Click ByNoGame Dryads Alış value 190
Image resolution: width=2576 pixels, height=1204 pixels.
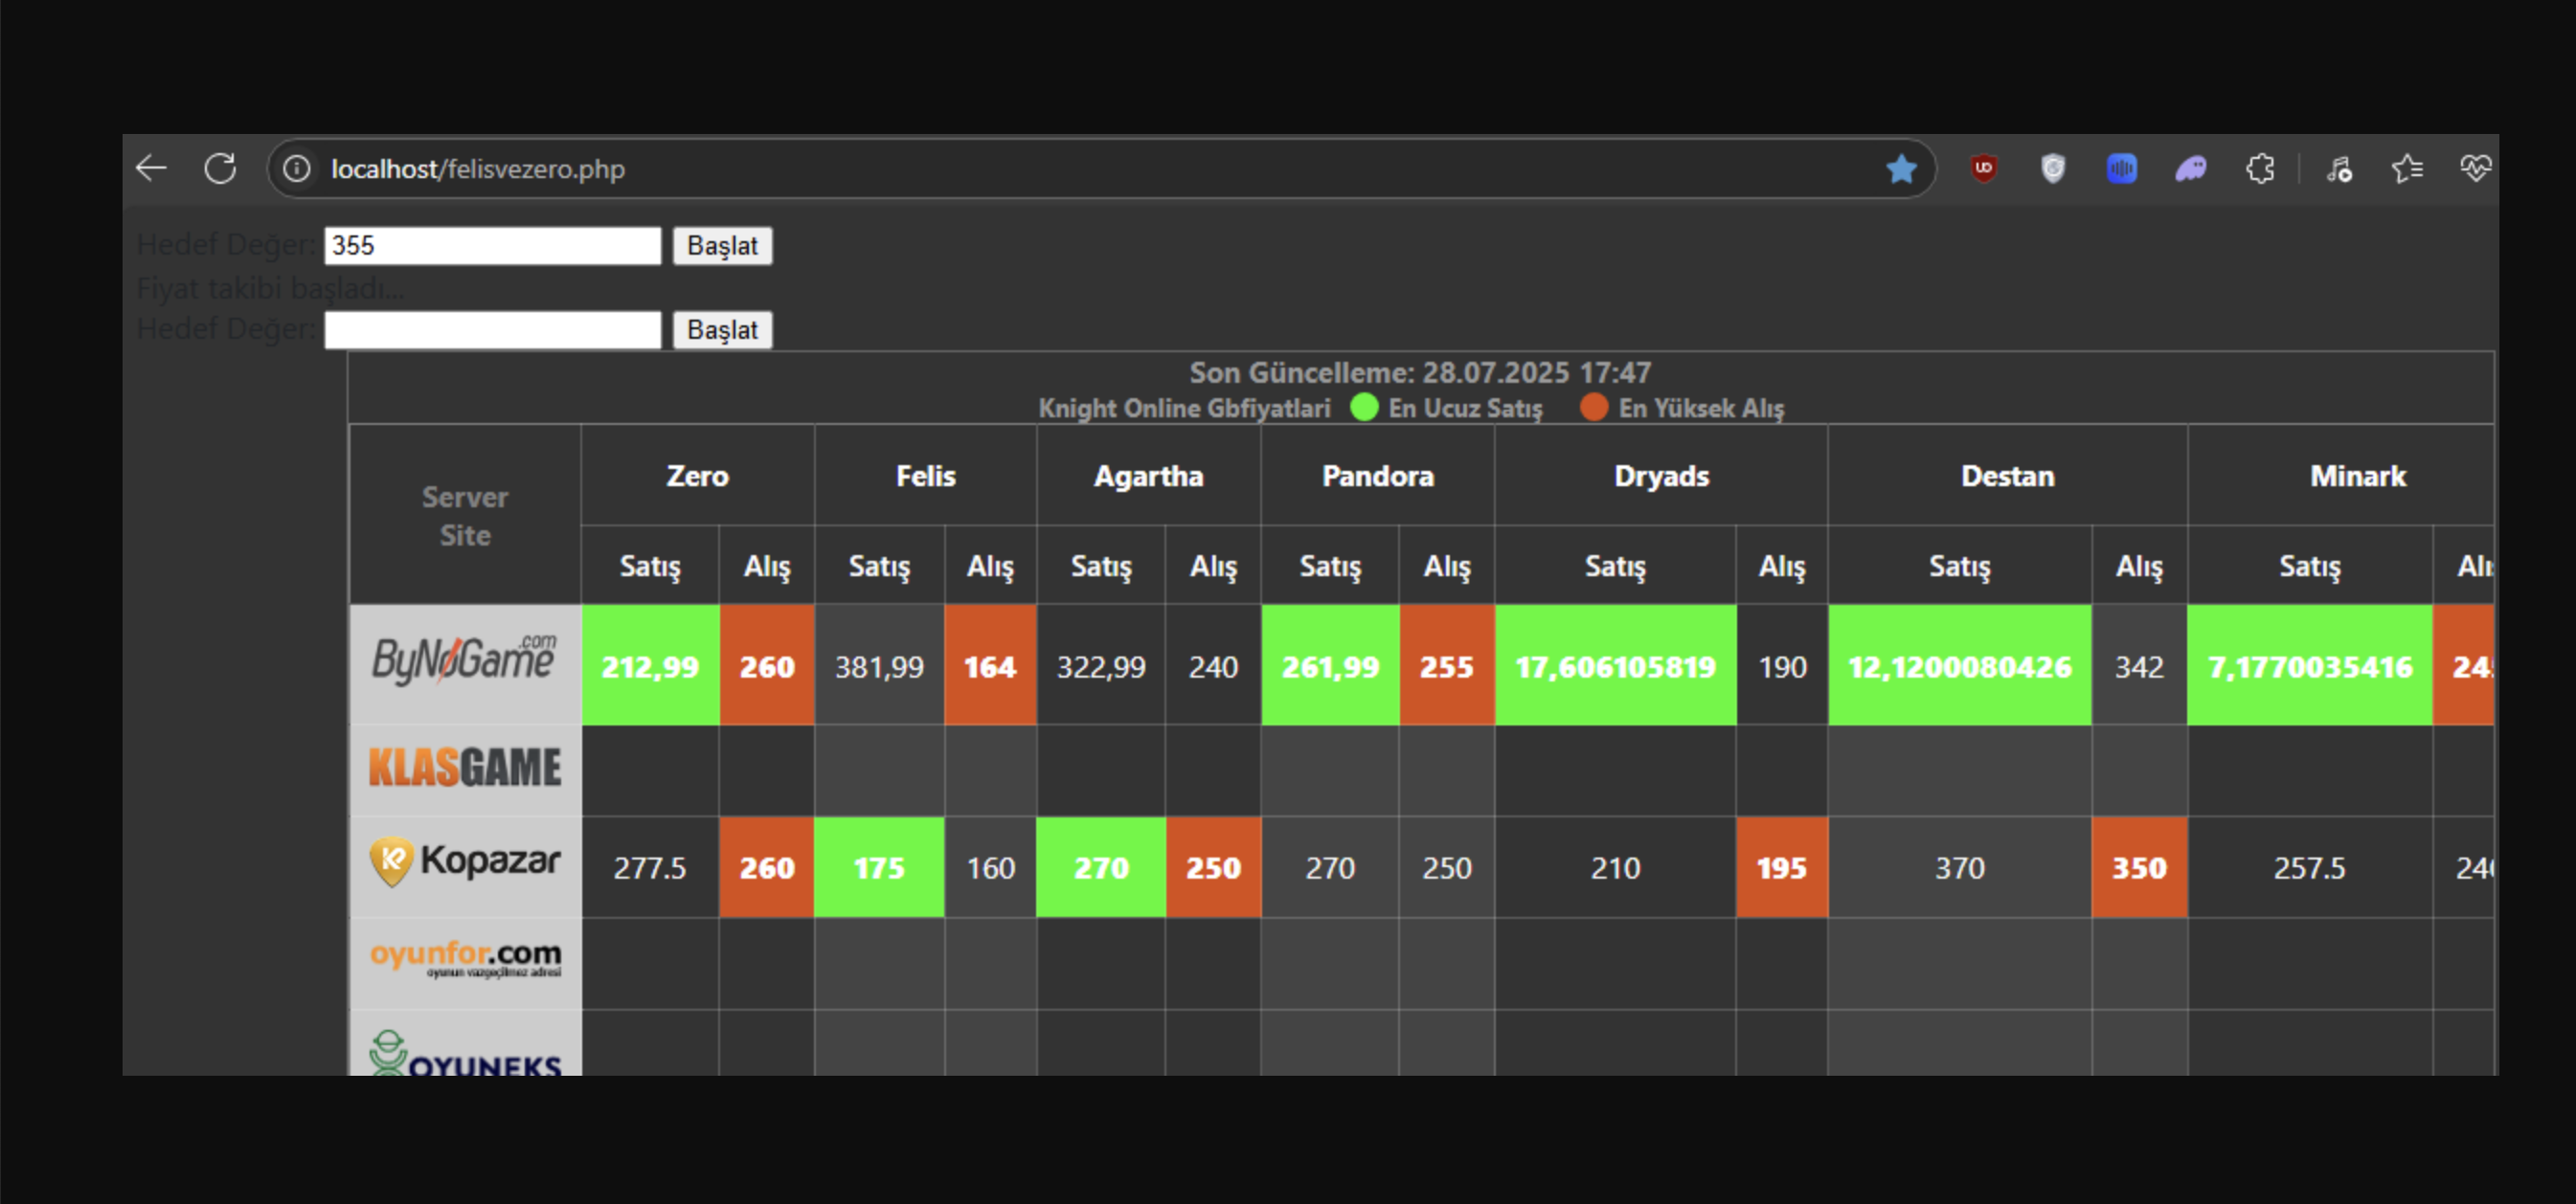pos(1782,666)
